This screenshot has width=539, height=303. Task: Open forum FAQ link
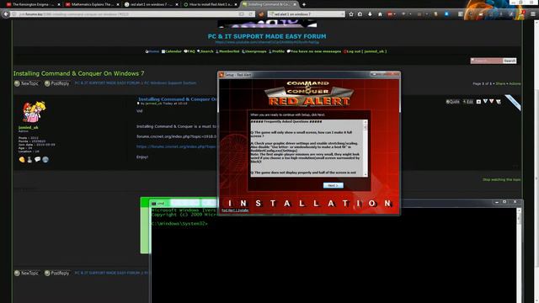pyautogui.click(x=189, y=51)
